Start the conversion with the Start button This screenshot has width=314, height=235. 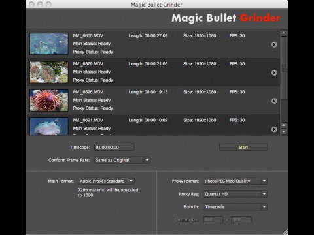[243, 147]
